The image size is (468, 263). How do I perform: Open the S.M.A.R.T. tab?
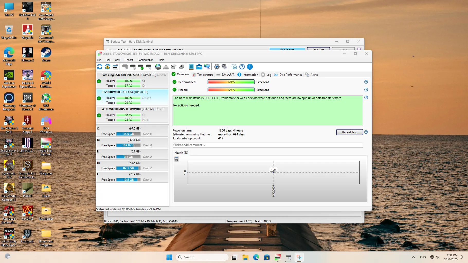tap(226, 75)
